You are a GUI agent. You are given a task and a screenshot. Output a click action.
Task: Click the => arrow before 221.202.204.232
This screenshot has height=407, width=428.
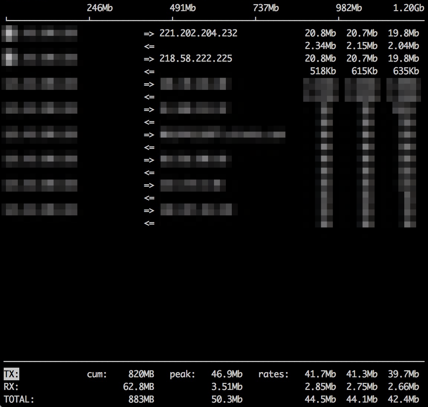[149, 34]
